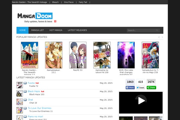Click the 415 tweet count
180x120 pixels.
(x=141, y=82)
